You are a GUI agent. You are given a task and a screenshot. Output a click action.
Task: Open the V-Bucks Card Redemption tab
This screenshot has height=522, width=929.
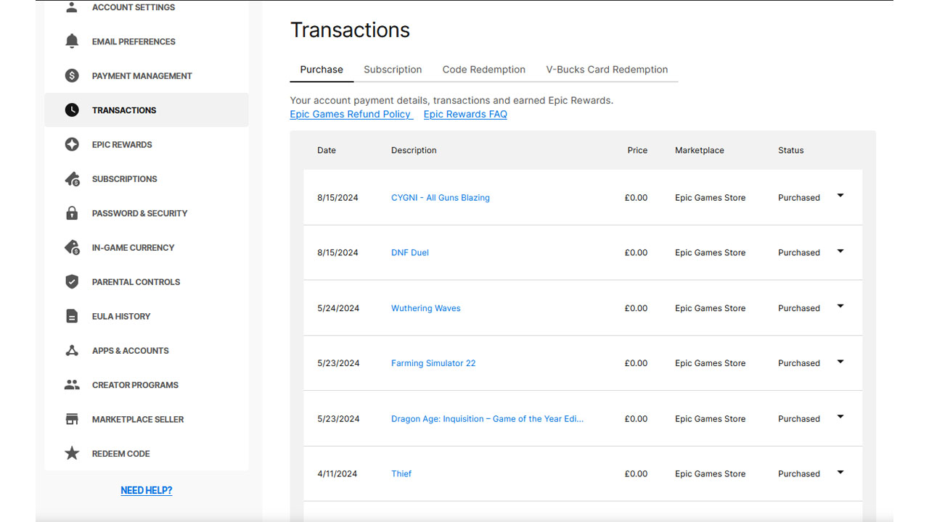[607, 69]
